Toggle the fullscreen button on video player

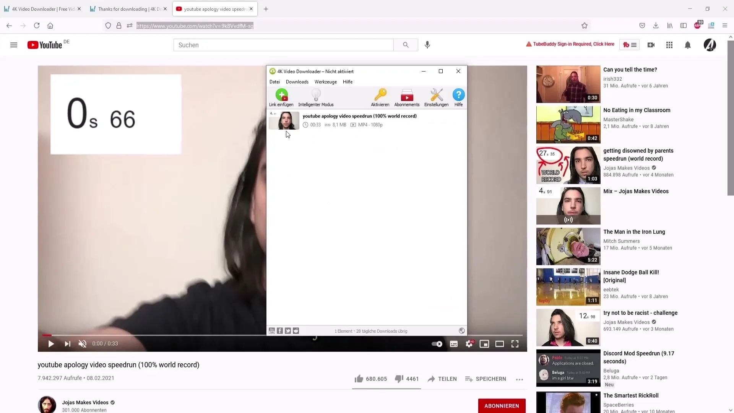[x=515, y=343]
